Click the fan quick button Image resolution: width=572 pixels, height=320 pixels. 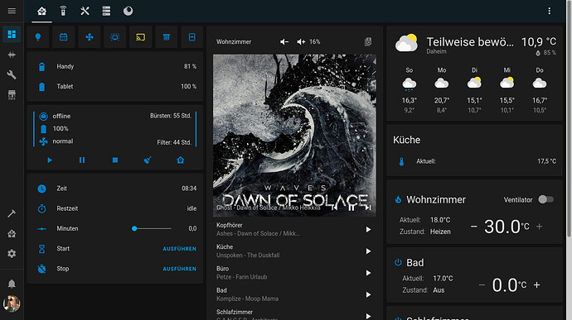click(x=90, y=37)
